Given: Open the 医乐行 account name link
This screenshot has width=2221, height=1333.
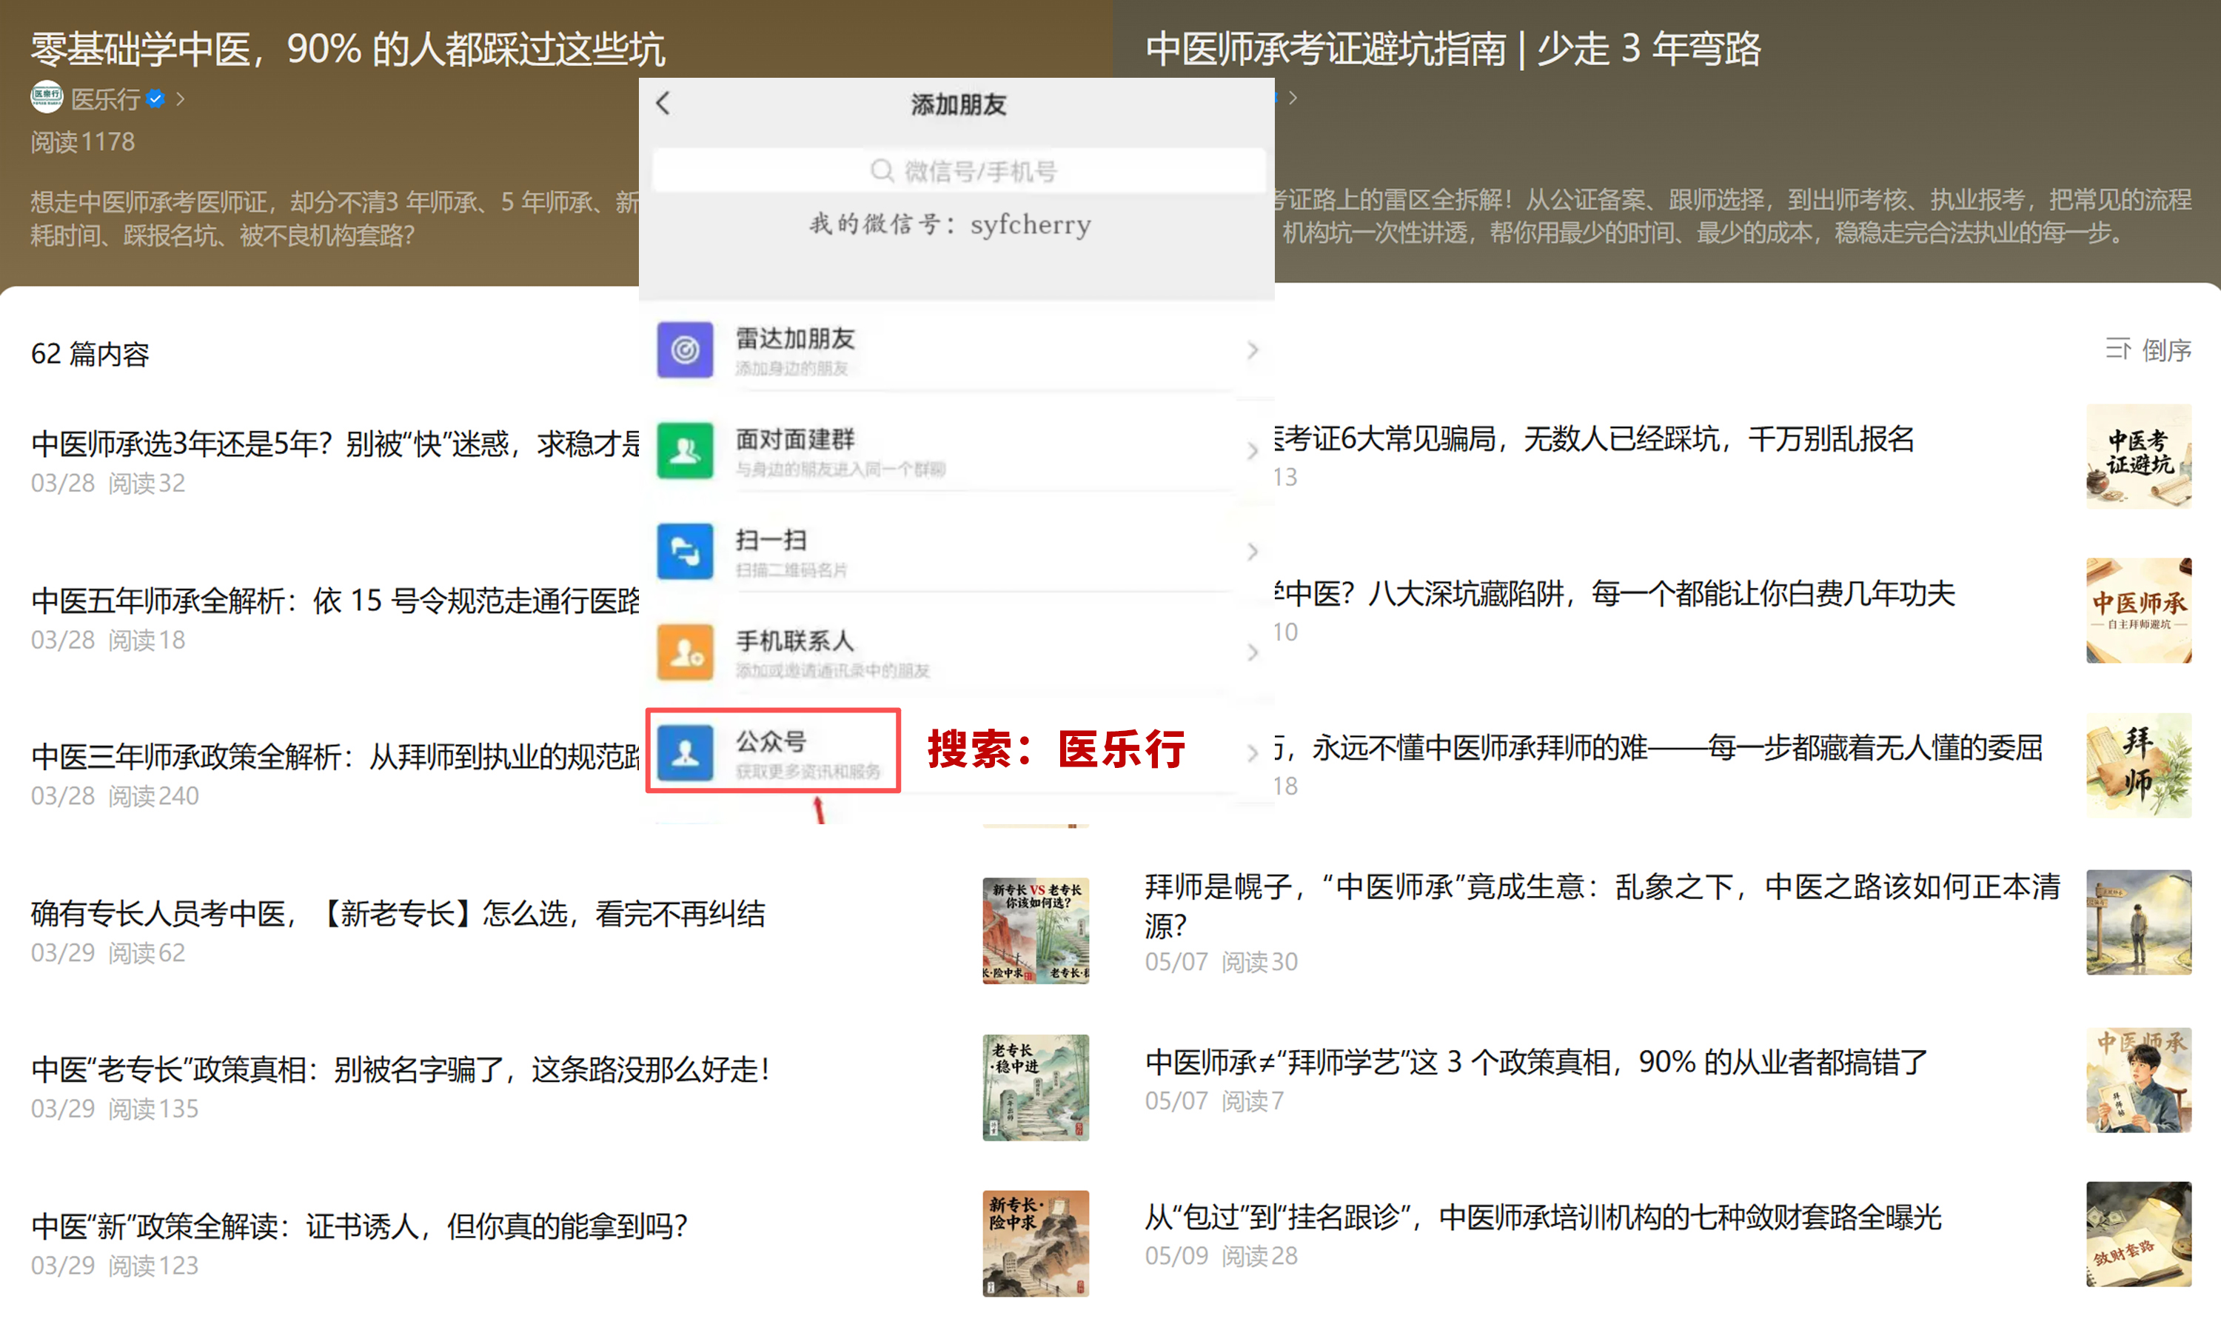Looking at the screenshot, I should click(105, 98).
